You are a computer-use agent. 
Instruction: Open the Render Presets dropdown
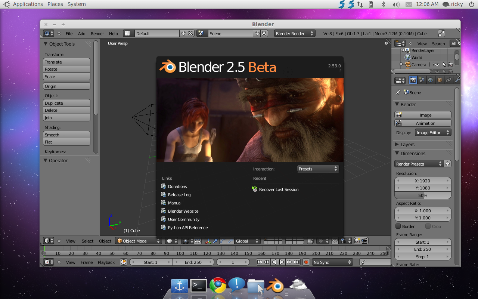419,164
